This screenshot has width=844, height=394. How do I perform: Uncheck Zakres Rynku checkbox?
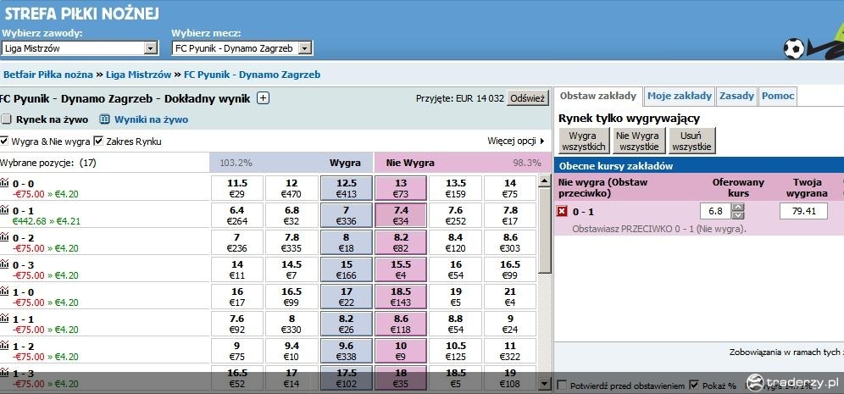[98, 141]
